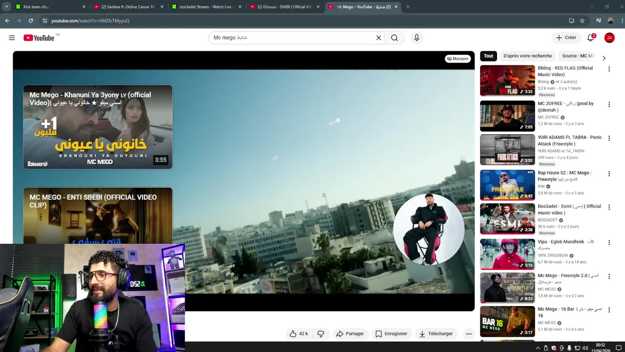625x352 pixels.
Task: Open the Créer button
Action: [566, 38]
